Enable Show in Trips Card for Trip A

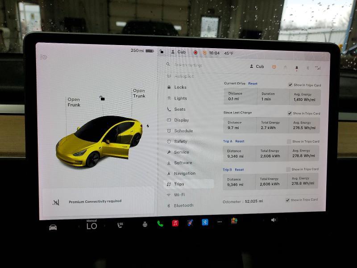pyautogui.click(x=289, y=141)
